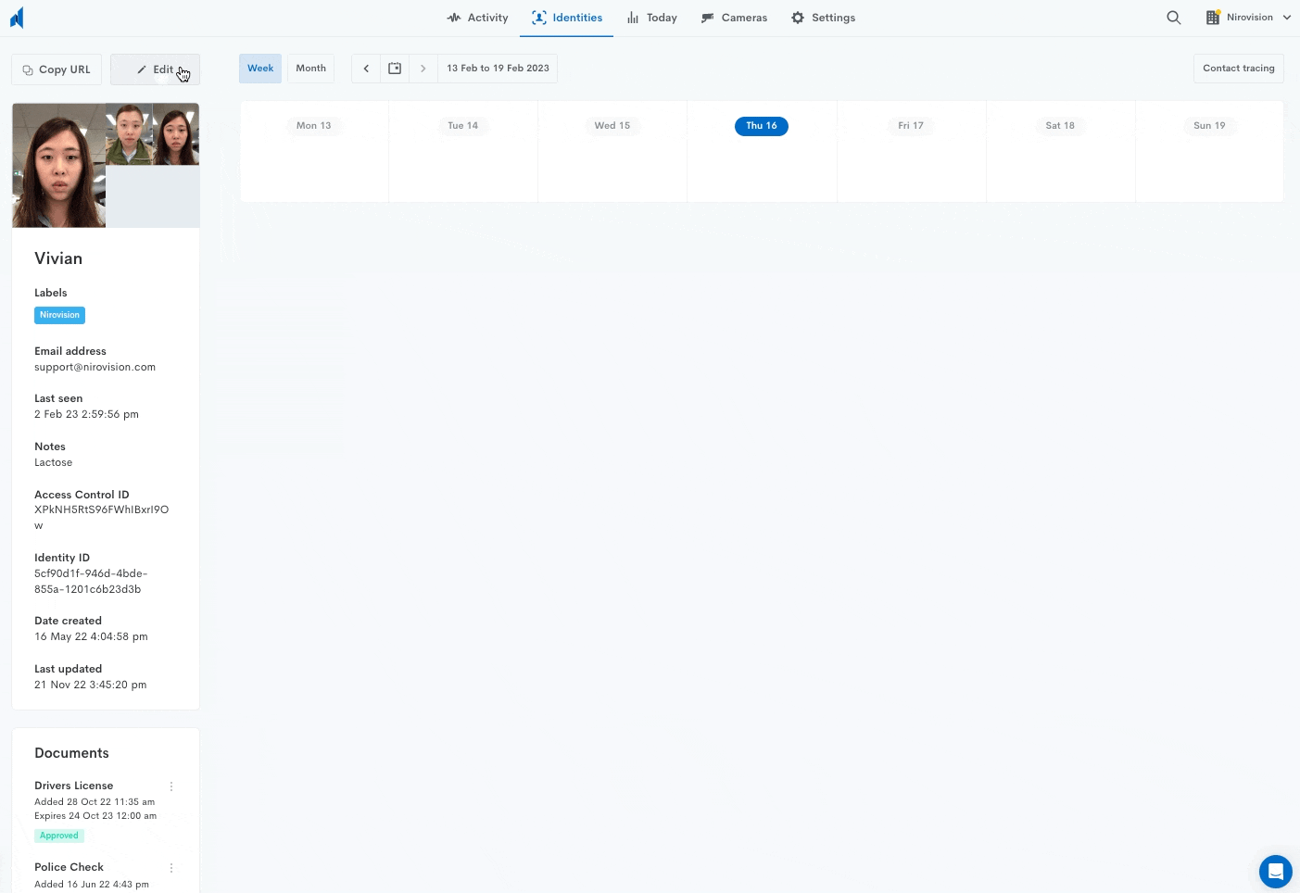Click Date created 16 May 22 value
The width and height of the screenshot is (1300, 893).
click(91, 636)
